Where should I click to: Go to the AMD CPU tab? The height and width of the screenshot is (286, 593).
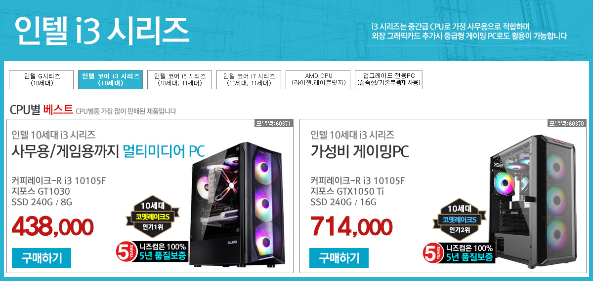point(319,79)
